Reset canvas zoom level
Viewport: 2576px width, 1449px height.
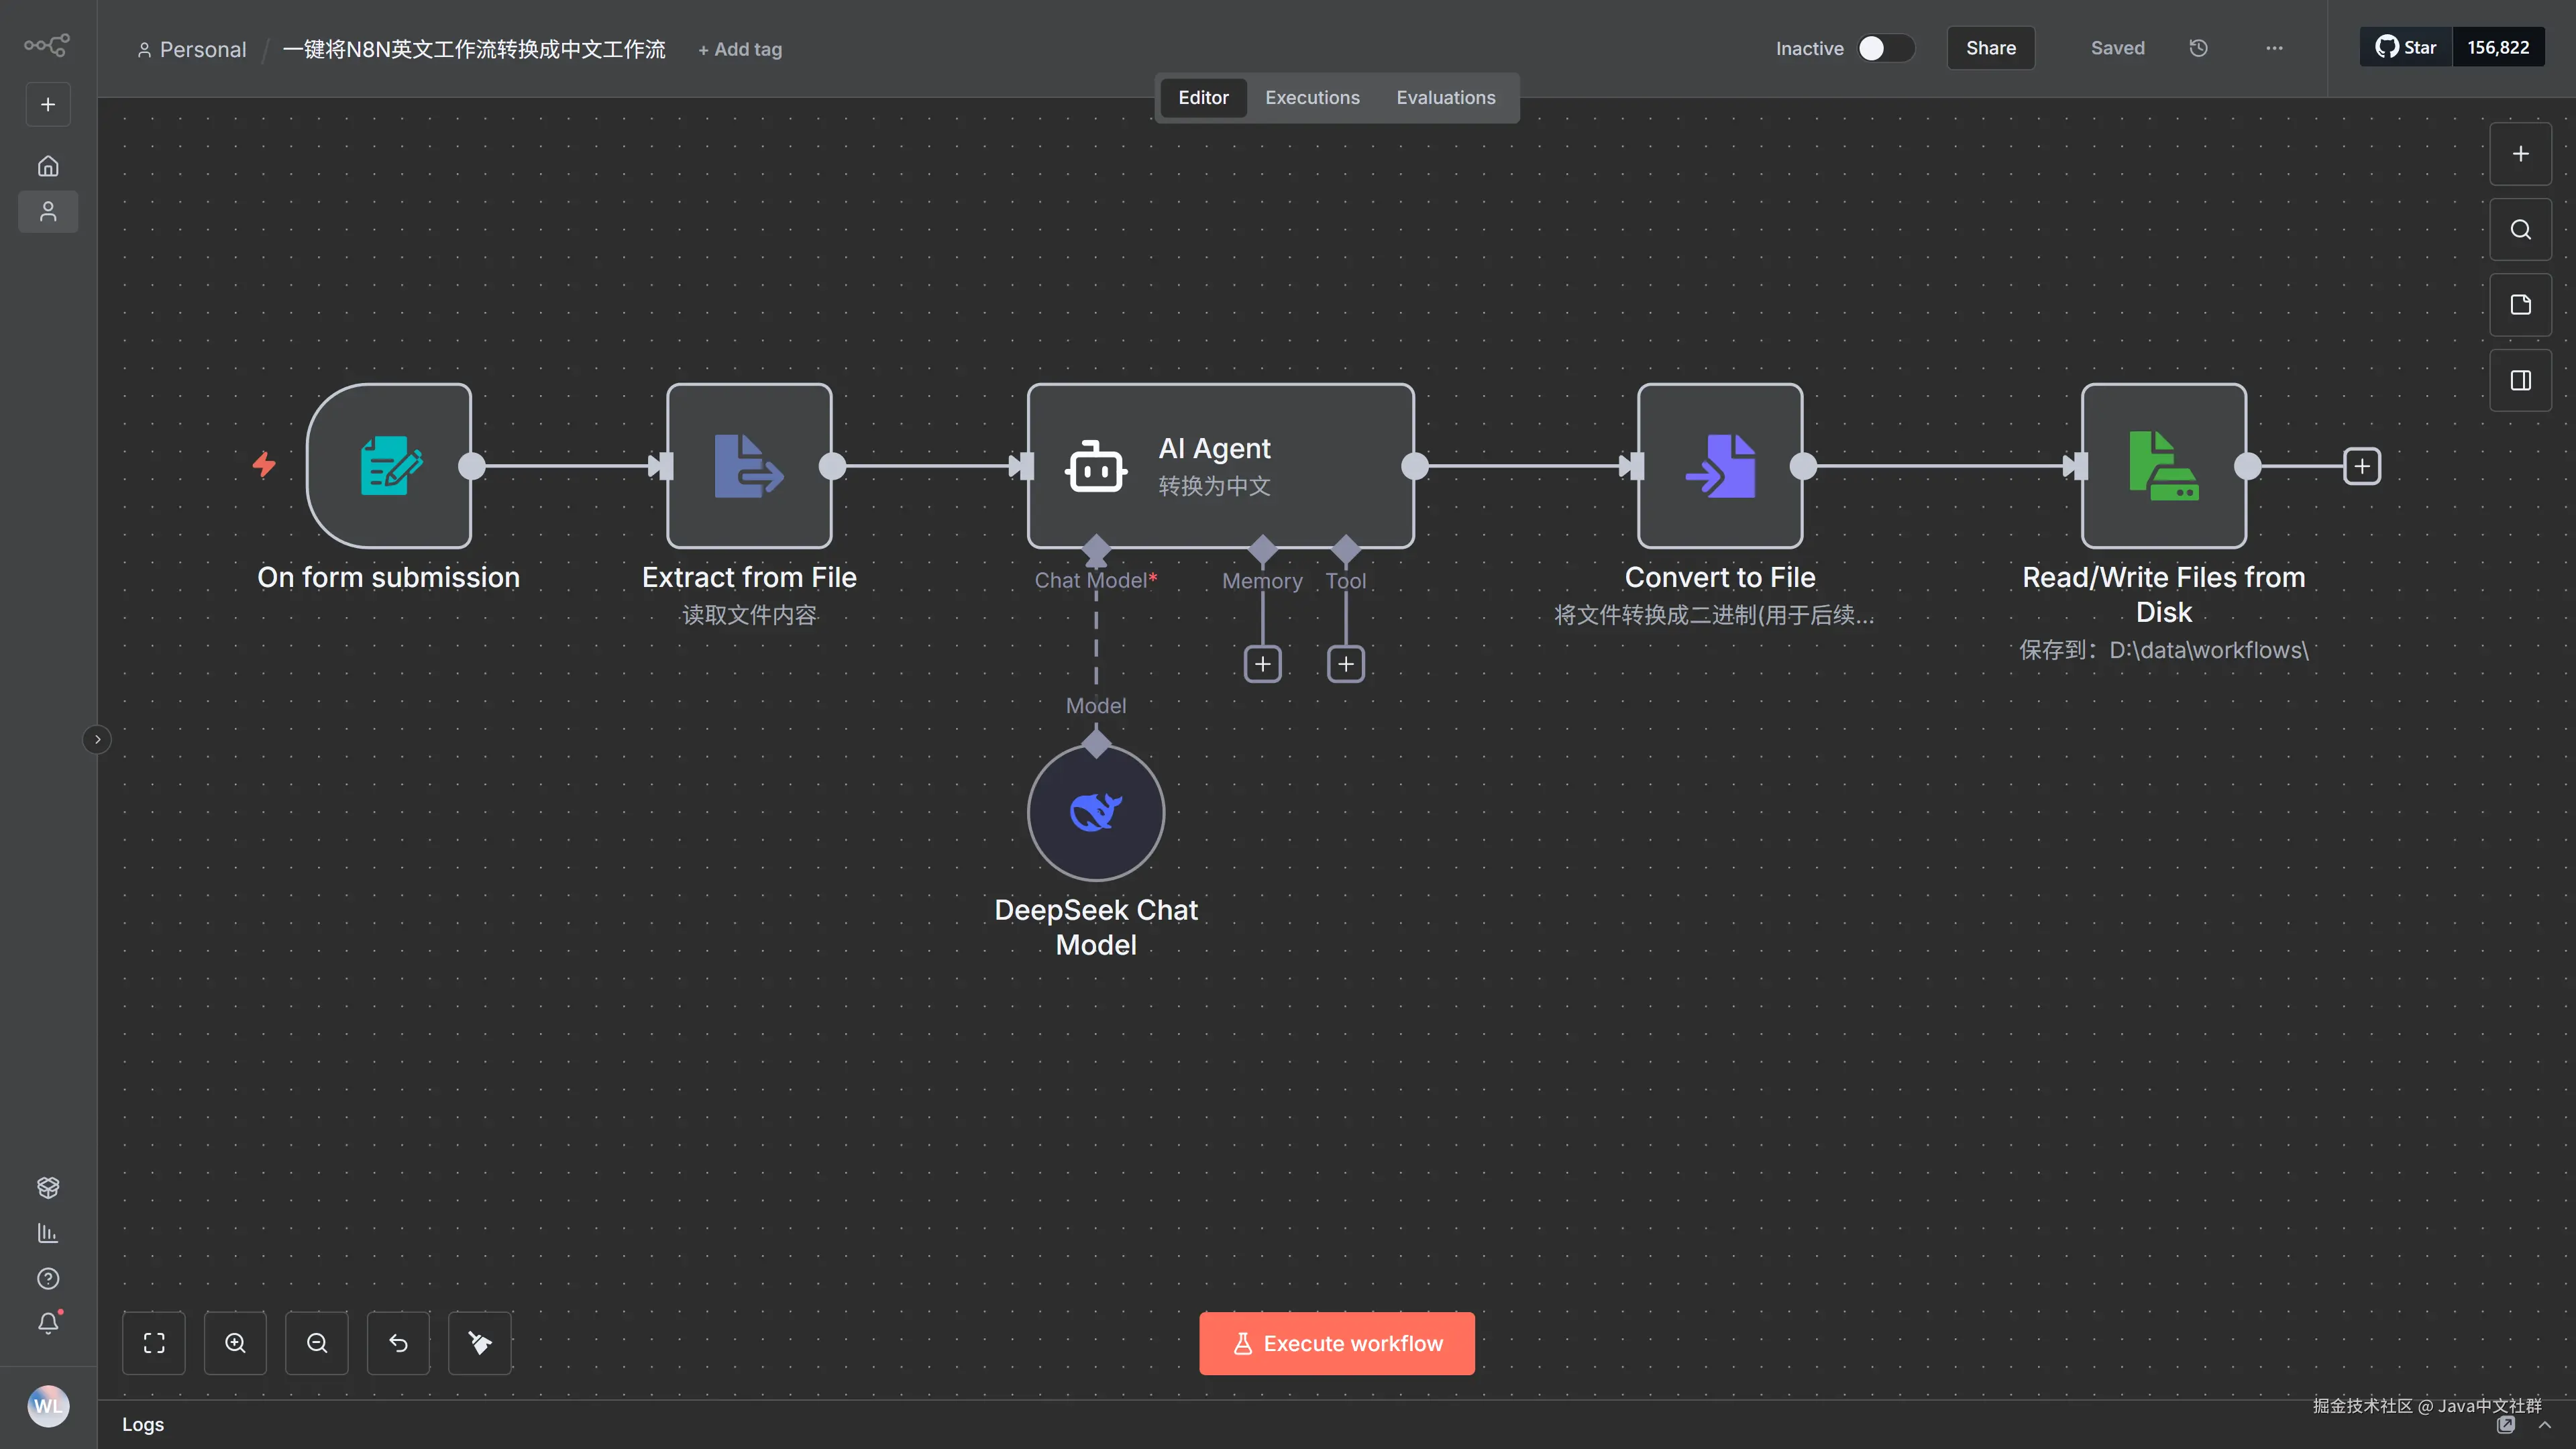coord(398,1343)
